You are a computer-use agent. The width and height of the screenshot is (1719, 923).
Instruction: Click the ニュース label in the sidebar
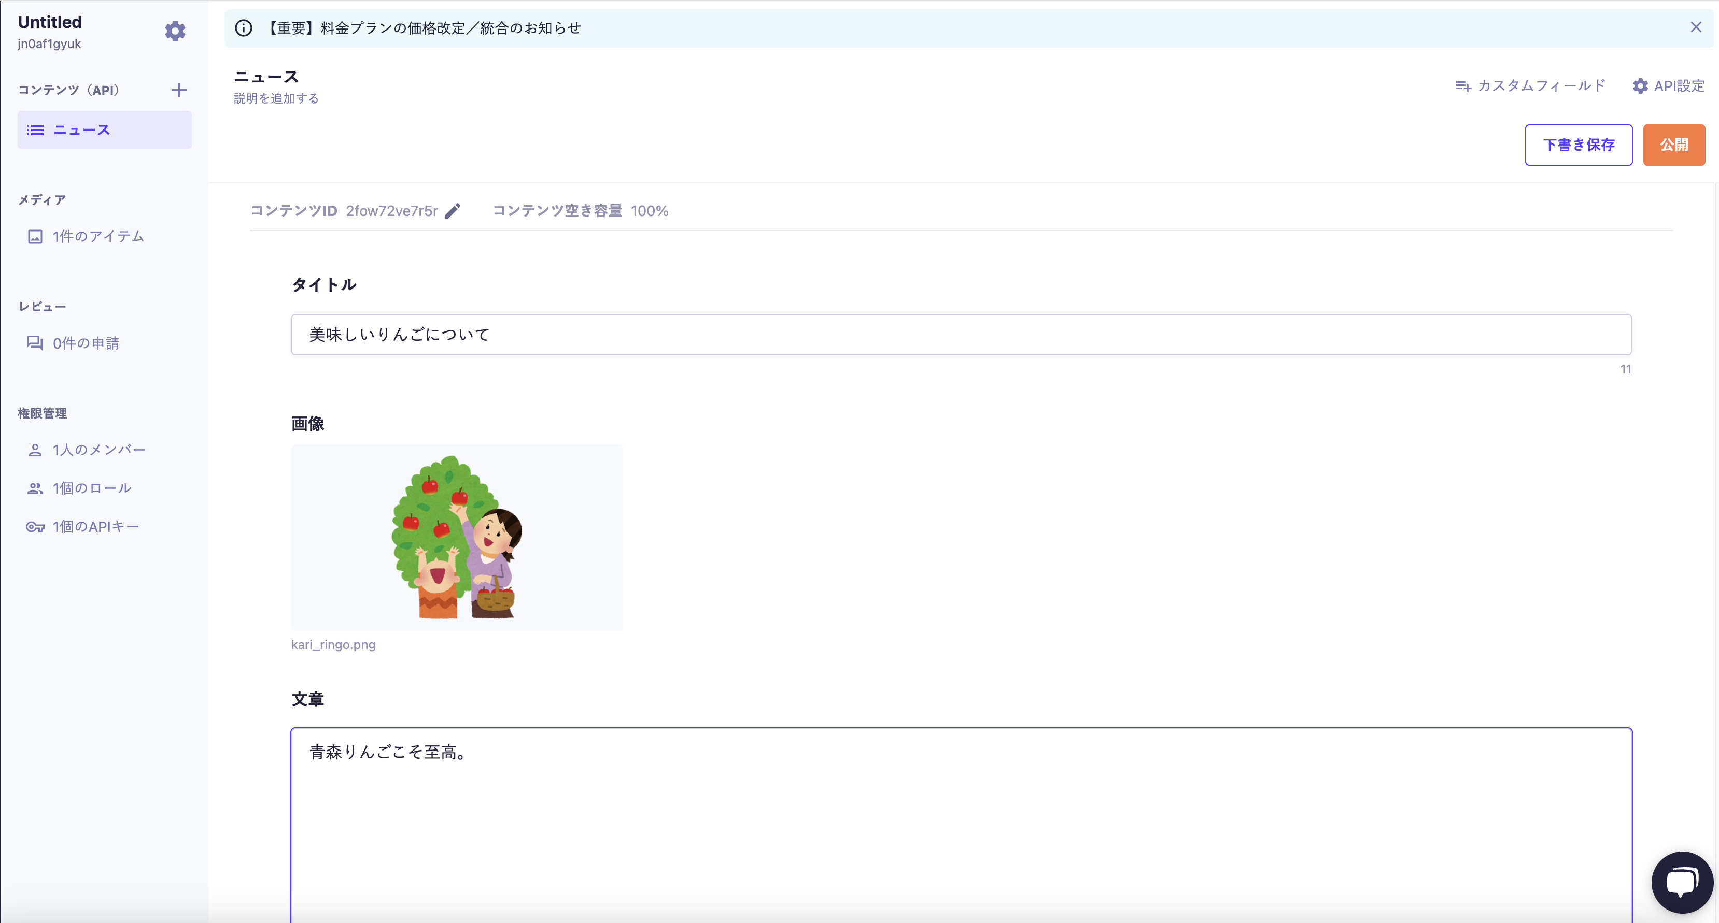point(81,130)
